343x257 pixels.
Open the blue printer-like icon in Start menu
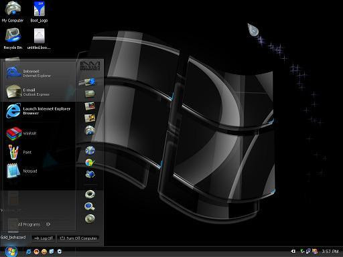tap(90, 174)
